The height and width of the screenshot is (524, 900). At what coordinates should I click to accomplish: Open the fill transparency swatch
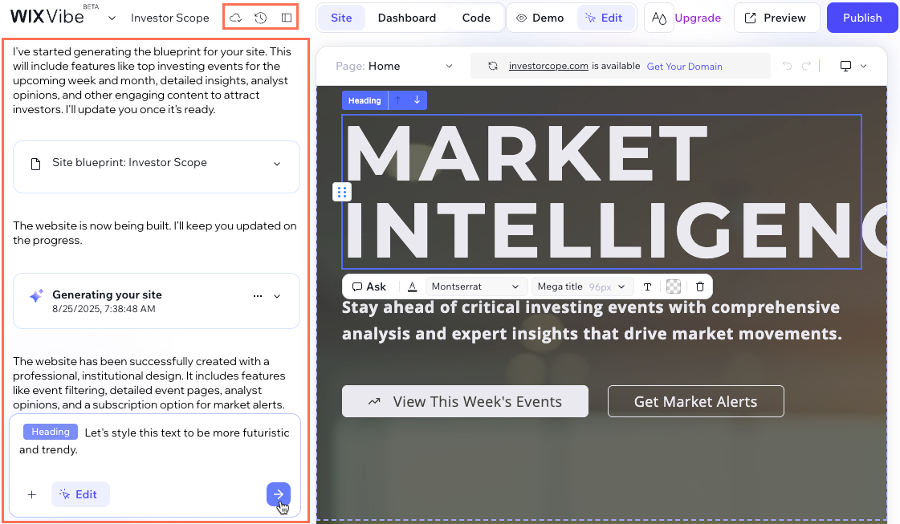(673, 286)
